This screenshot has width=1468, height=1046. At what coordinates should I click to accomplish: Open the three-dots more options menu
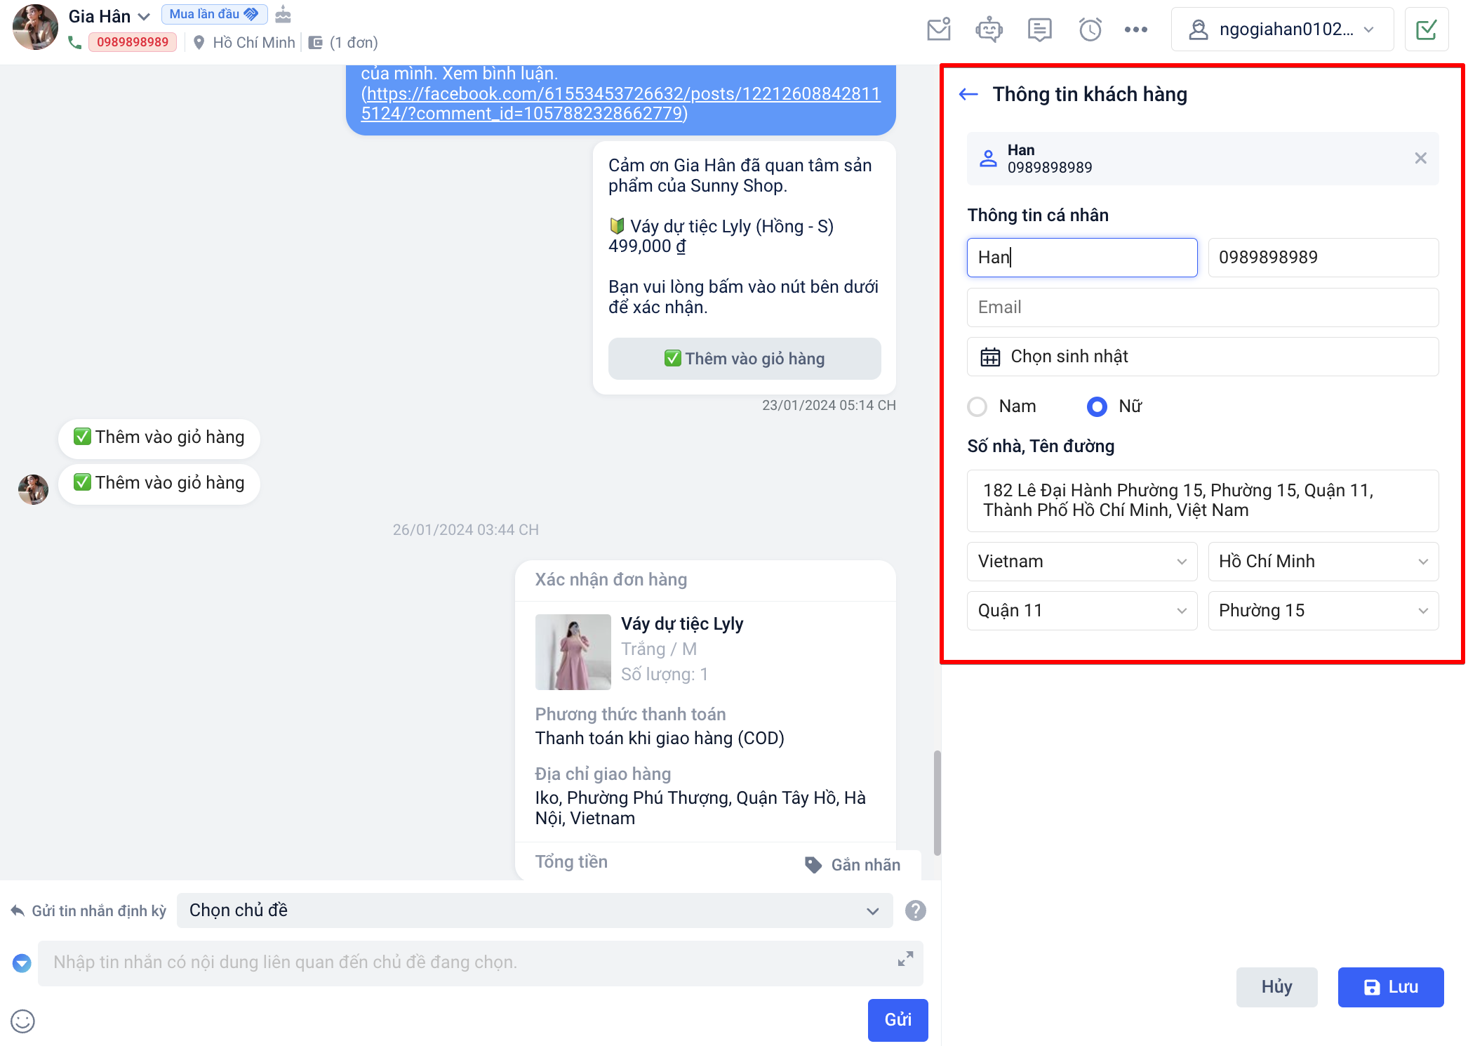[1135, 29]
